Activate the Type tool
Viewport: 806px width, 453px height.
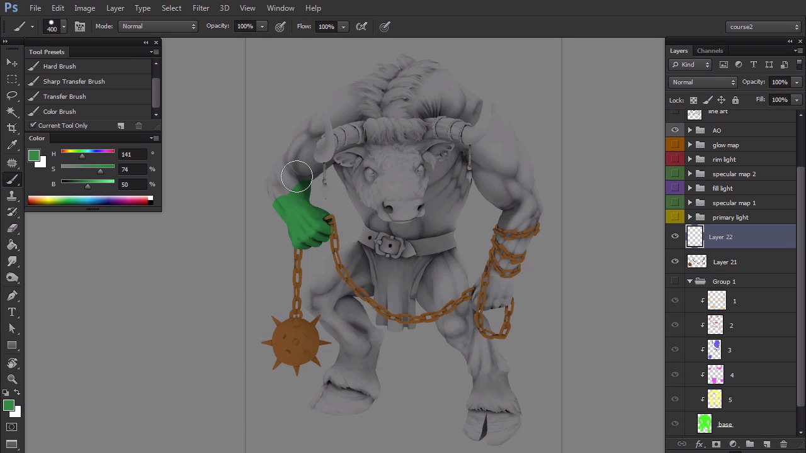(x=12, y=312)
